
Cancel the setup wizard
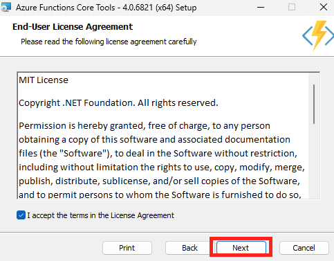[x=304, y=248]
